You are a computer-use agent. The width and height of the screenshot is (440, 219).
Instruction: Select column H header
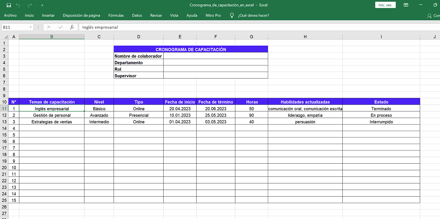[x=305, y=37]
